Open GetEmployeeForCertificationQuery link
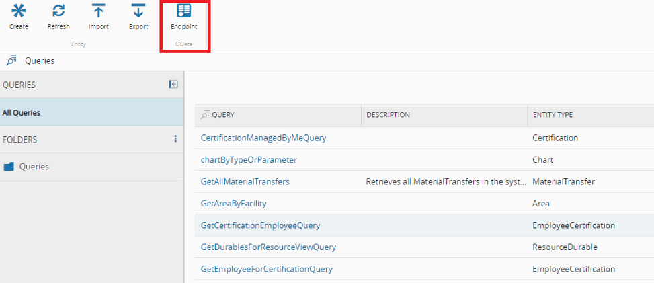Viewport: 654px width, 283px height. pos(266,269)
